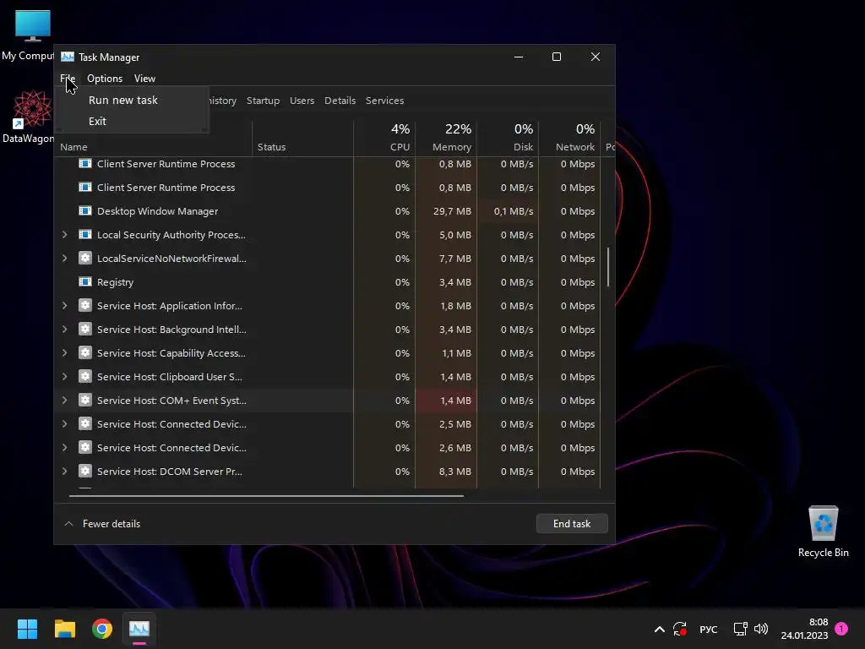Open Google Chrome from the taskbar

[x=102, y=629]
